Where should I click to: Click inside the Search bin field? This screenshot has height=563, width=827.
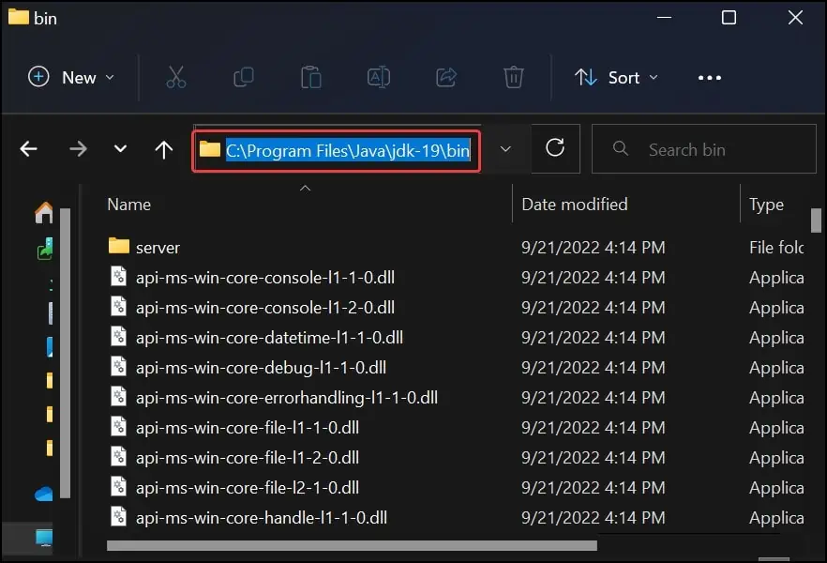click(x=703, y=148)
